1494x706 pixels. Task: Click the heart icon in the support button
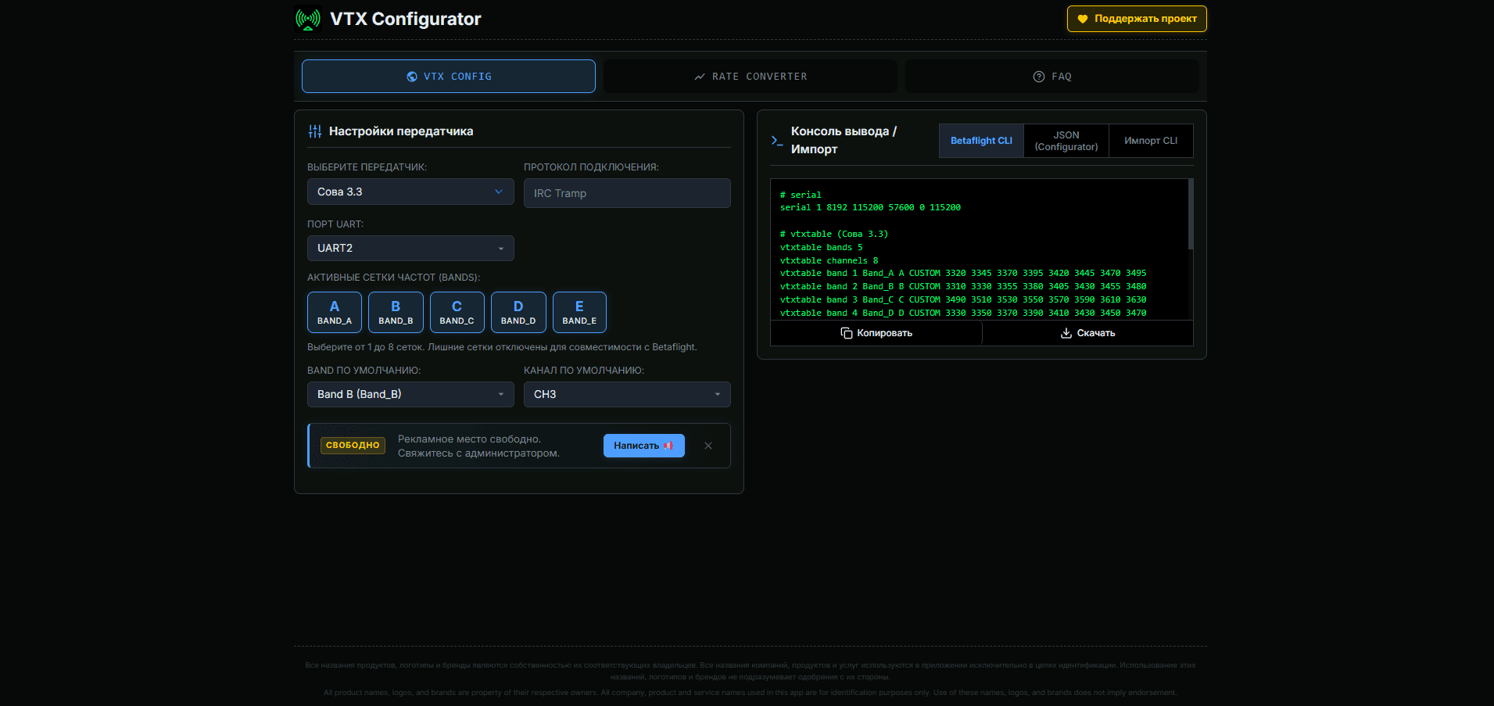tap(1083, 19)
